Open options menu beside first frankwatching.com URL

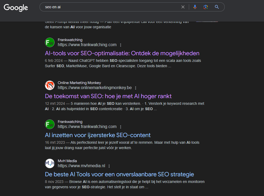click(x=121, y=45)
